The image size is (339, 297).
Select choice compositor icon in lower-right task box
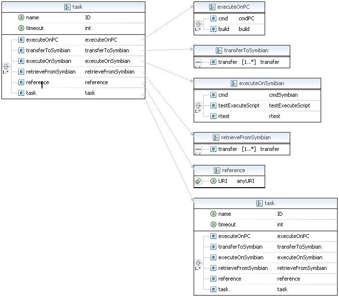point(198,263)
